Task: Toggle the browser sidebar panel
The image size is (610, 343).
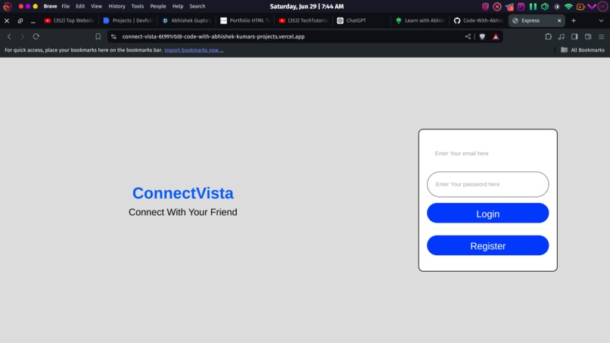Action: click(574, 36)
